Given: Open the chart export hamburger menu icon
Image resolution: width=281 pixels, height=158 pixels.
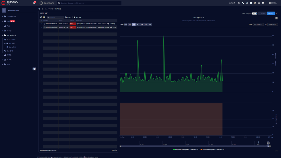Looking at the screenshot, I should pos(277,18).
